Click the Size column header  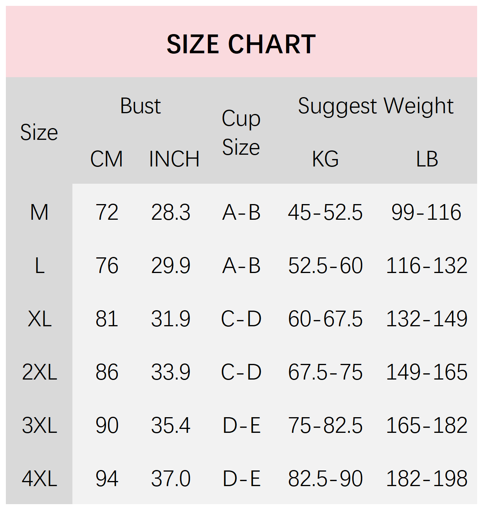(x=39, y=132)
